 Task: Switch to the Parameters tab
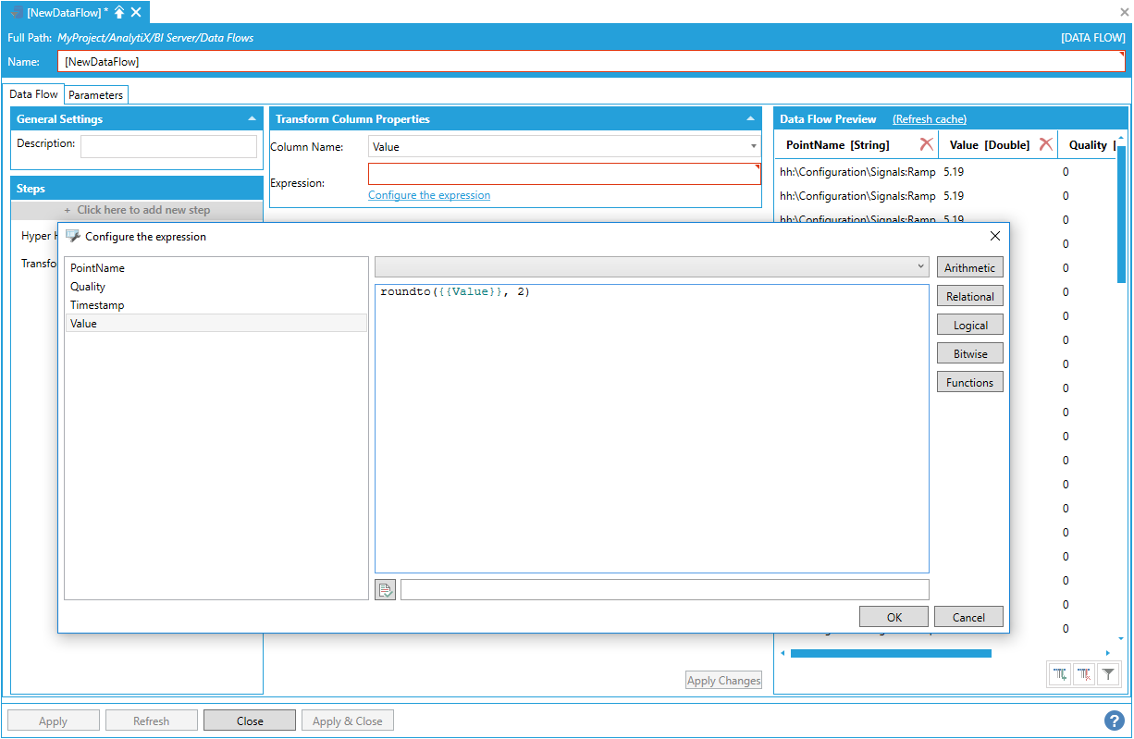(95, 95)
